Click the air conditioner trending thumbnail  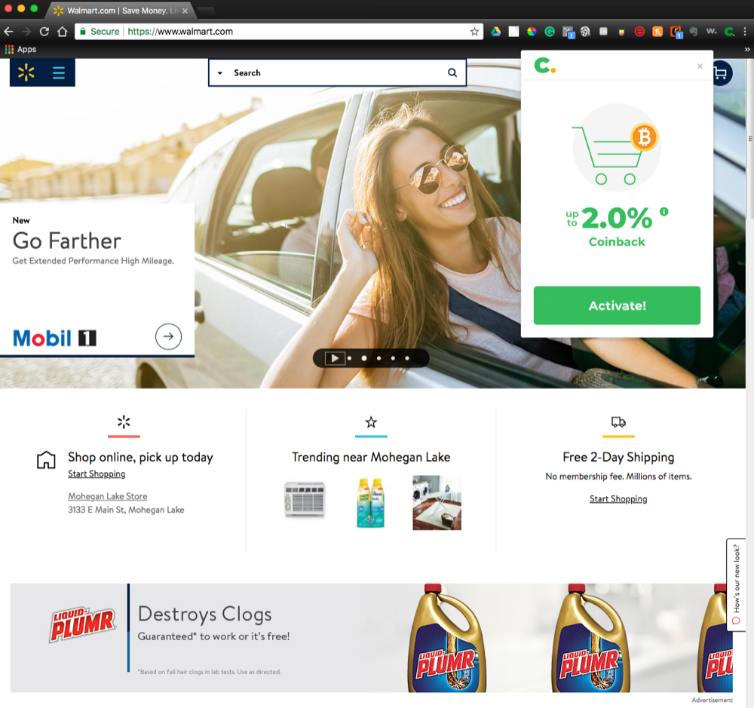[x=305, y=500]
